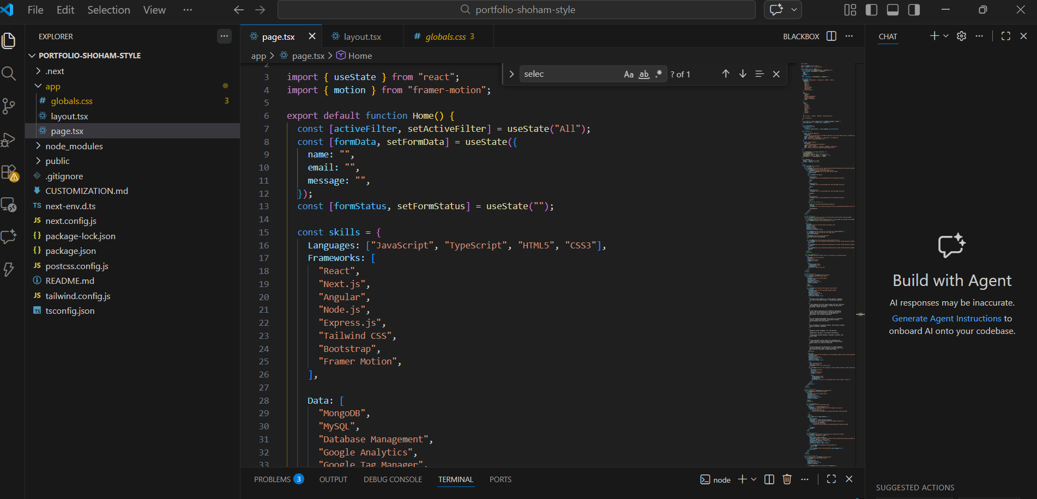1037x499 pixels.
Task: Open the Search view in activity bar
Action: (x=9, y=74)
